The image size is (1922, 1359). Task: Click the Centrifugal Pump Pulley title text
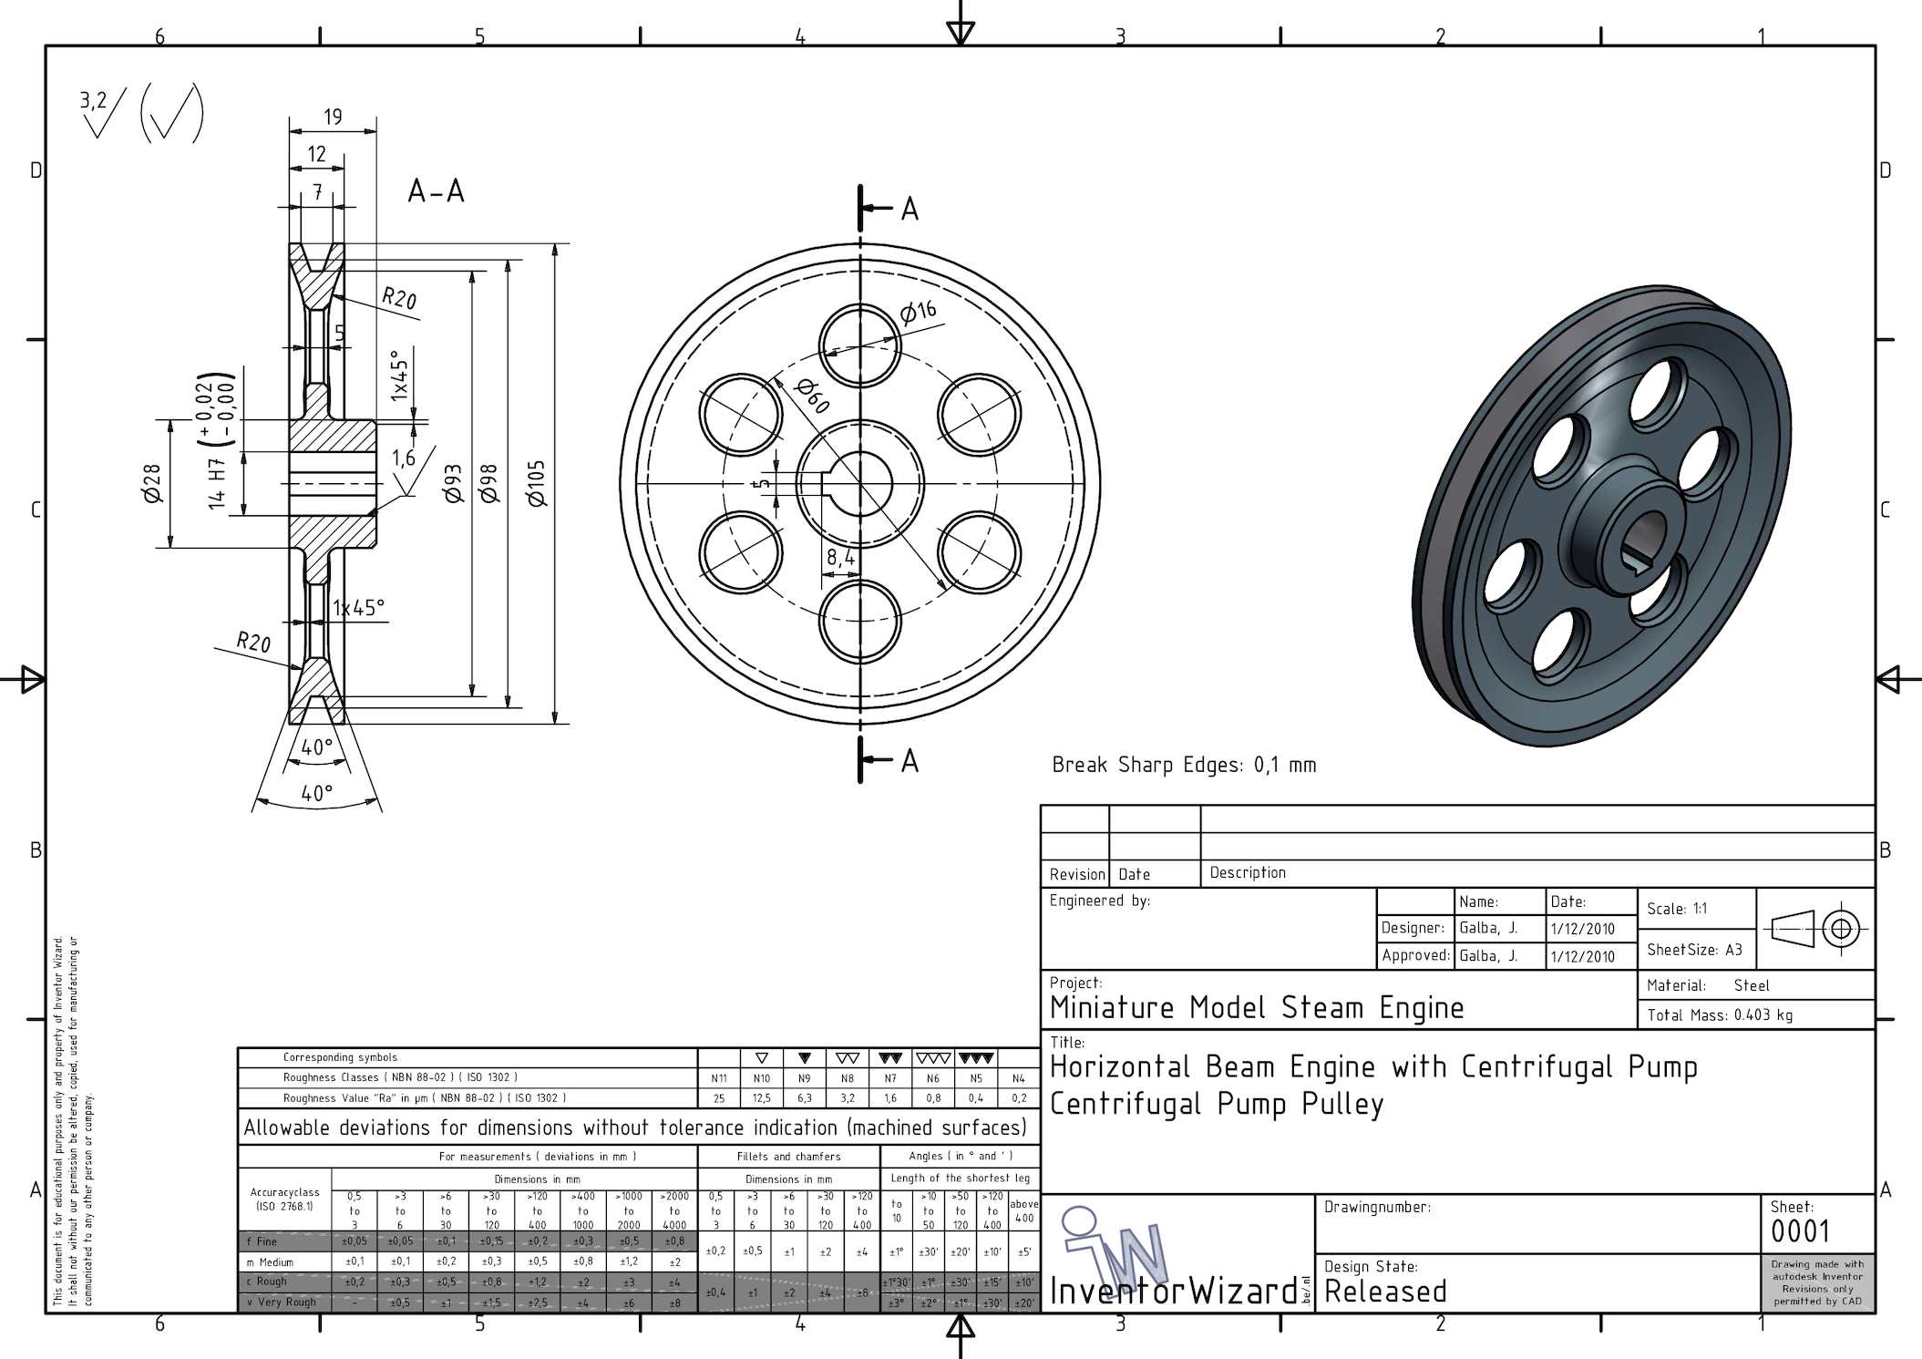coord(1216,1104)
